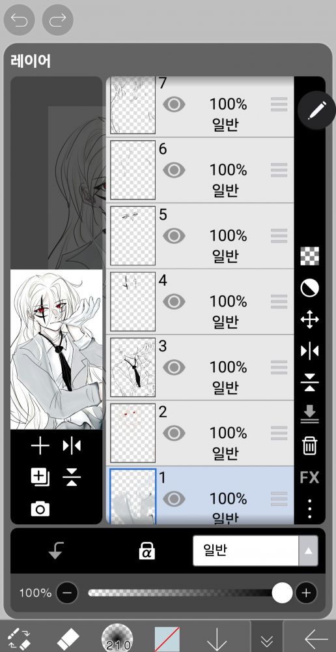Toggle alpha lock icon
Image resolution: width=336 pixels, height=652 pixels.
[x=147, y=551]
